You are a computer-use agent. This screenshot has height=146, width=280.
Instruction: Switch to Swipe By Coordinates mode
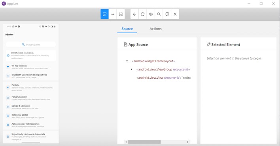tap(113, 14)
